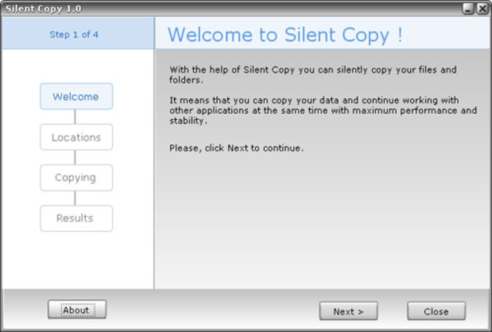Jump to the Copying step

[76, 177]
